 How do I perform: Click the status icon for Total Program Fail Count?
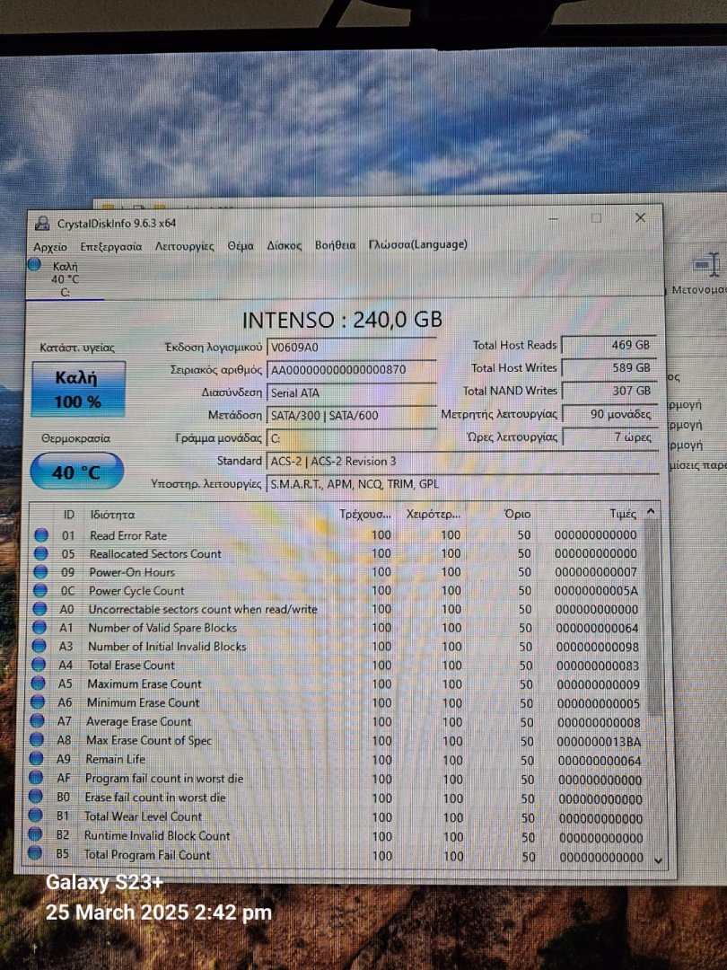(35, 854)
